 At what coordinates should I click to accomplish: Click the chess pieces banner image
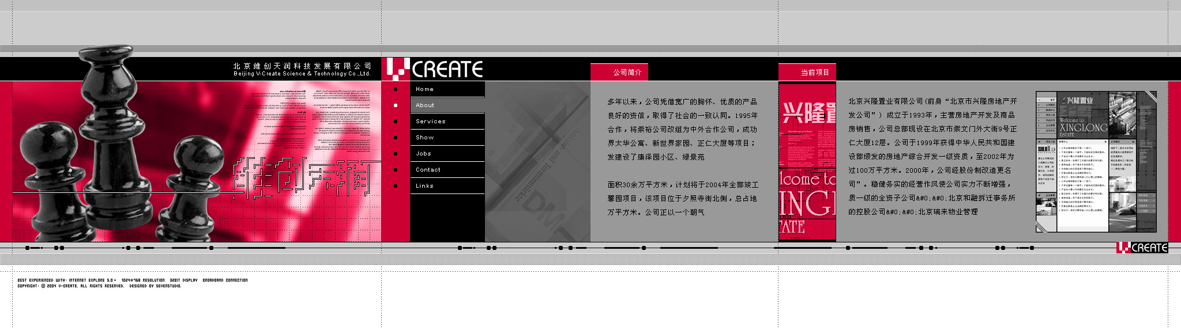point(196,161)
